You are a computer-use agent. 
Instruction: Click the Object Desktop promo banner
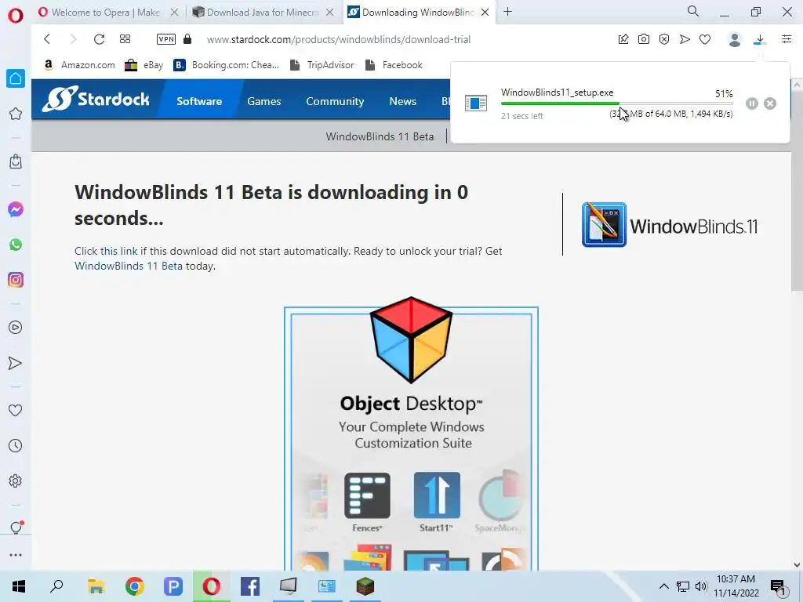(411, 435)
